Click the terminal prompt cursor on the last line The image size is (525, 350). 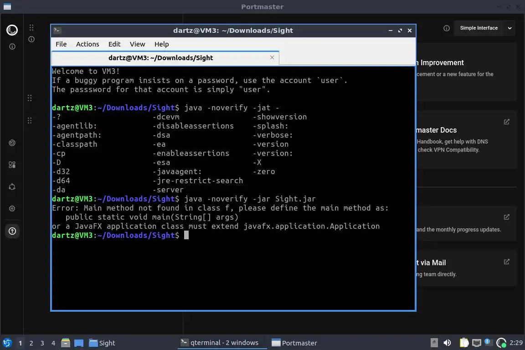pyautogui.click(x=186, y=236)
